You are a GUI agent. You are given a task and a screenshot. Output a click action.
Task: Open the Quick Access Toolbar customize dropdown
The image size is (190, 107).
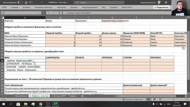coord(42,2)
